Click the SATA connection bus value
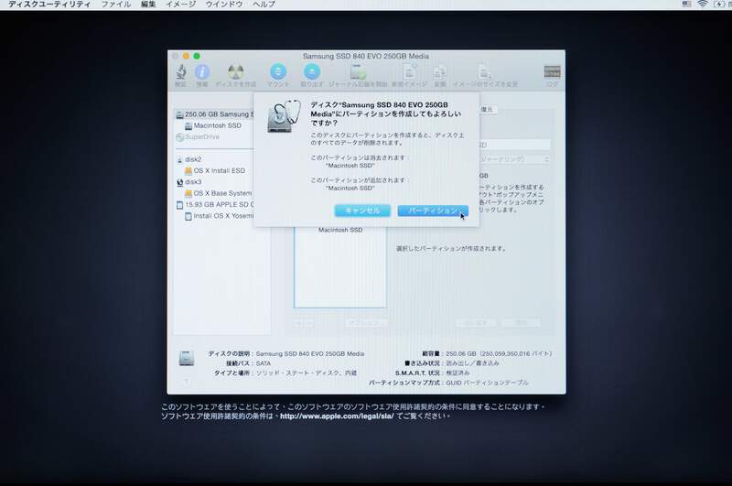This screenshot has height=486, width=732. (x=264, y=363)
